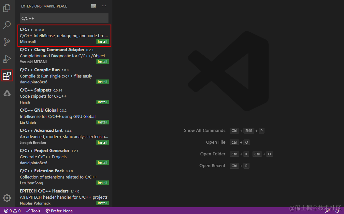The height and width of the screenshot is (214, 344).
Task: Open the Run and Debug view
Action: click(7, 59)
